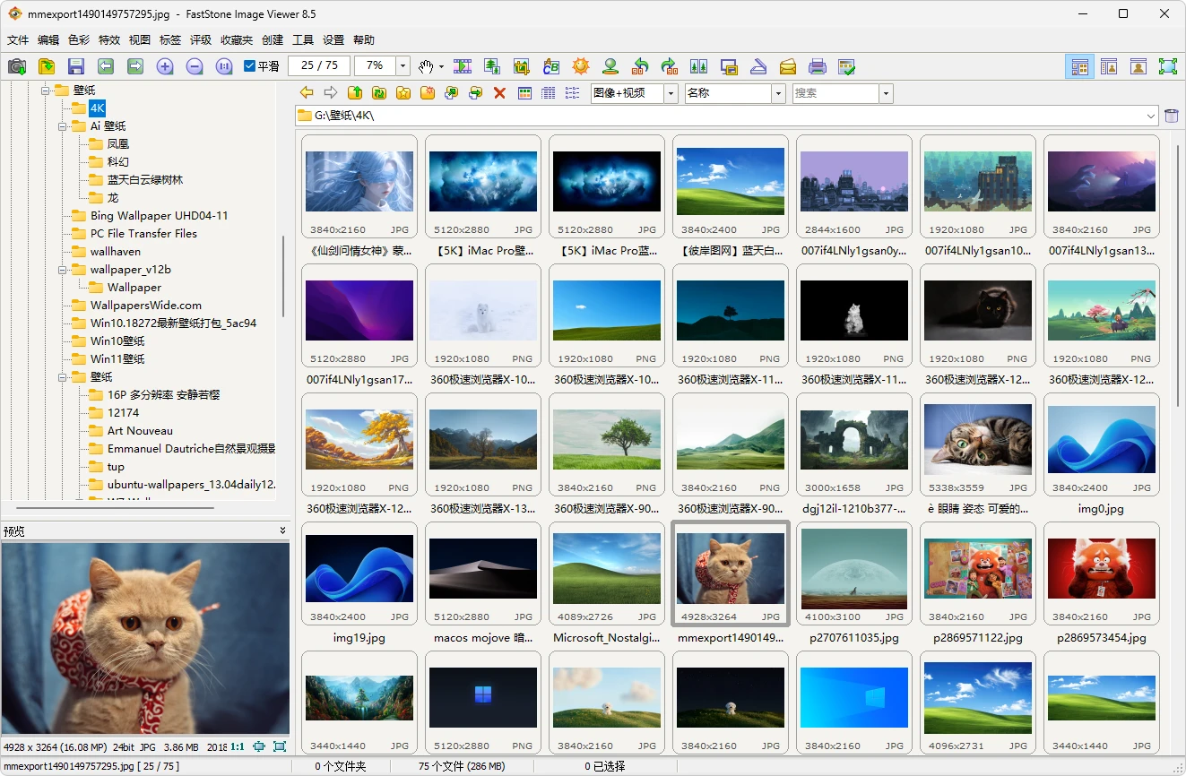Click the save floppy disk icon
The image size is (1186, 776).
coord(76,66)
